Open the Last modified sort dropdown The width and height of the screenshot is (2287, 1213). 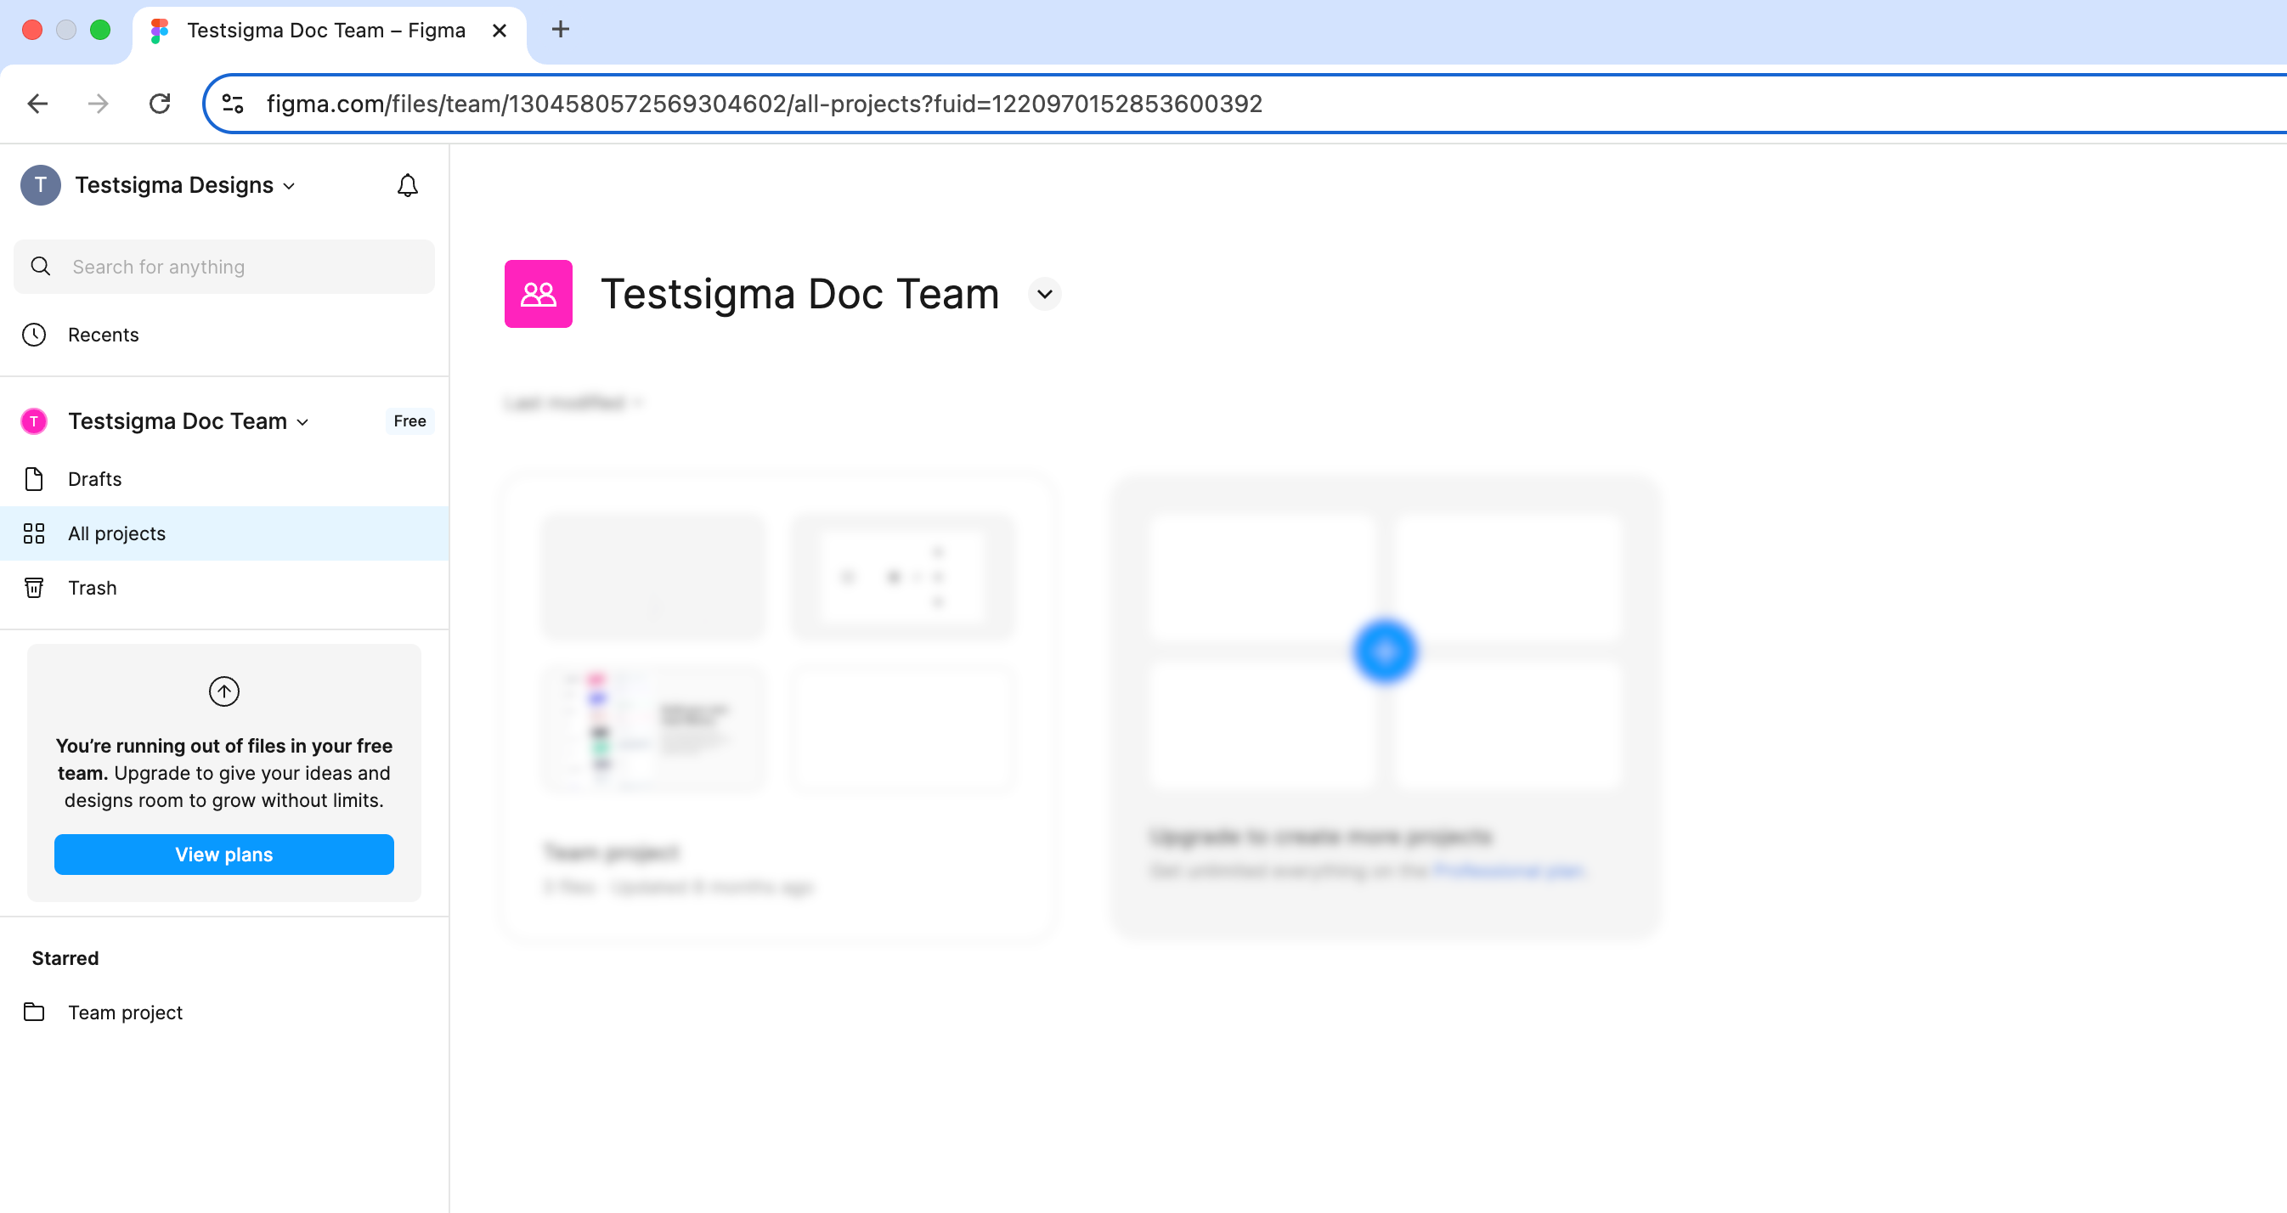573,403
